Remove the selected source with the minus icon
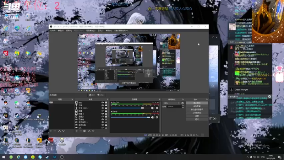 81,131
